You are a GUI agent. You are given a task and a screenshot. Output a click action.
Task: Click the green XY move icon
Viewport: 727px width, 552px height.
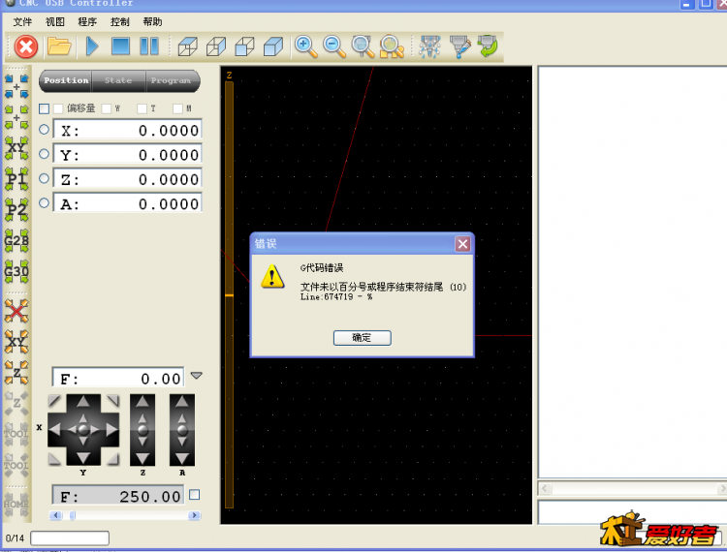(x=16, y=148)
